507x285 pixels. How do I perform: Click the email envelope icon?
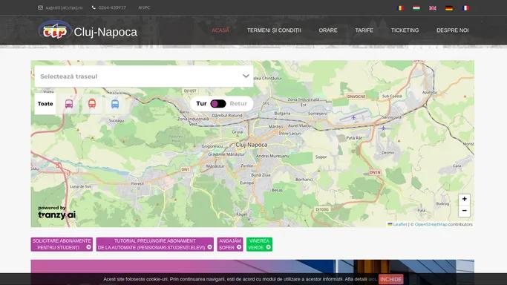pyautogui.click(x=40, y=7)
